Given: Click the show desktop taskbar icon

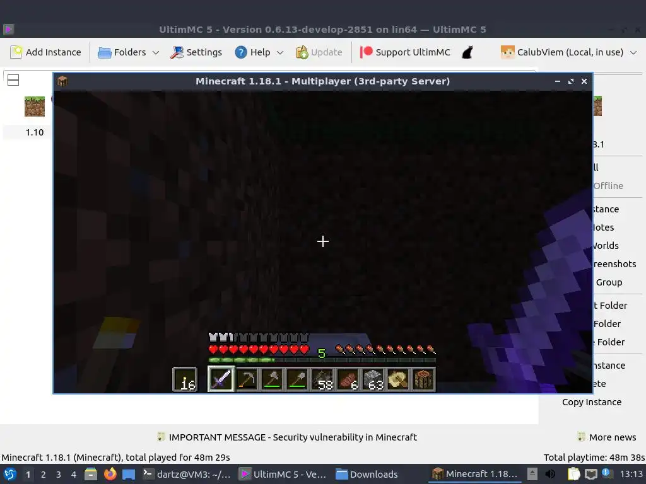Looking at the screenshot, I should pyautogui.click(x=129, y=474).
